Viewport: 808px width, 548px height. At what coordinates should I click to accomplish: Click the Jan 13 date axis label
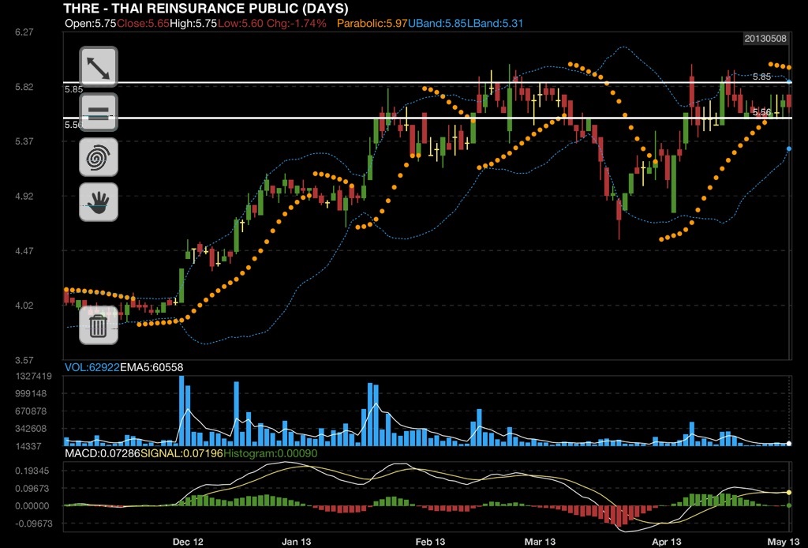(x=297, y=542)
